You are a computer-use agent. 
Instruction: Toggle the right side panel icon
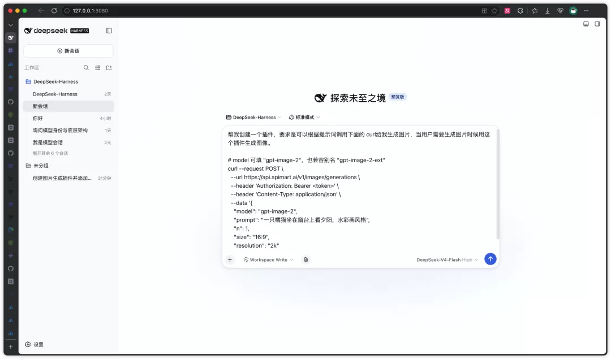597,24
